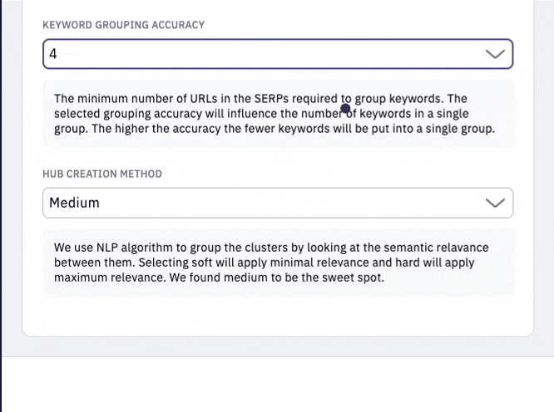
Task: Open the Hub Creation Method dropdown field
Action: pos(278,203)
